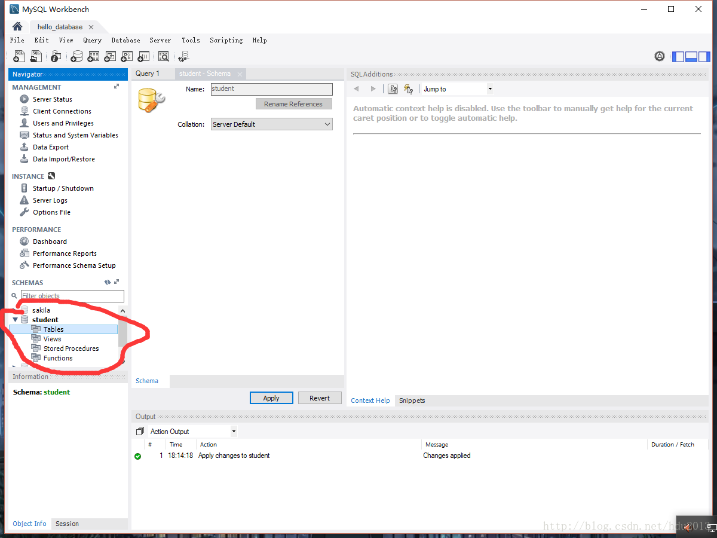Open Workbench preferences gear icon

660,56
